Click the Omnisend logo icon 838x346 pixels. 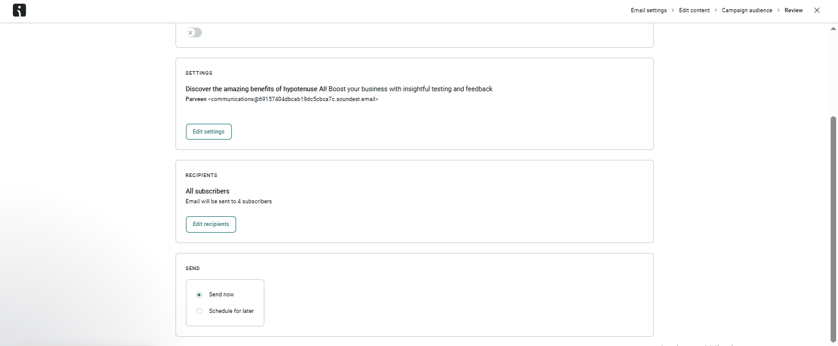pos(20,10)
